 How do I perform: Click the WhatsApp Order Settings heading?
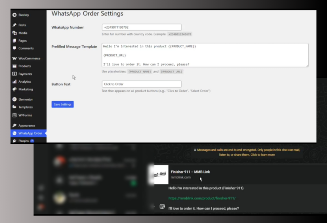[88, 14]
